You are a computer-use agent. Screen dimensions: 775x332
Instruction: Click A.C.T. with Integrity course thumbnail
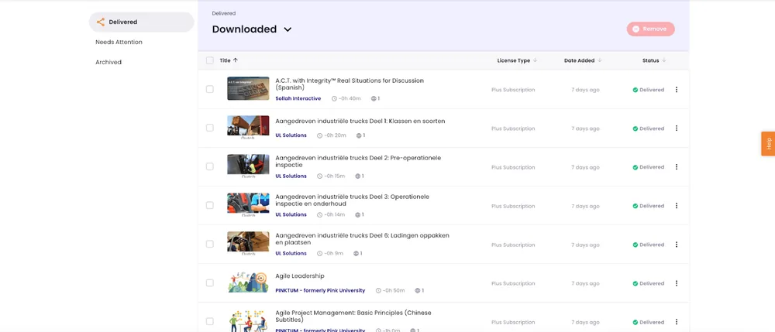point(248,88)
